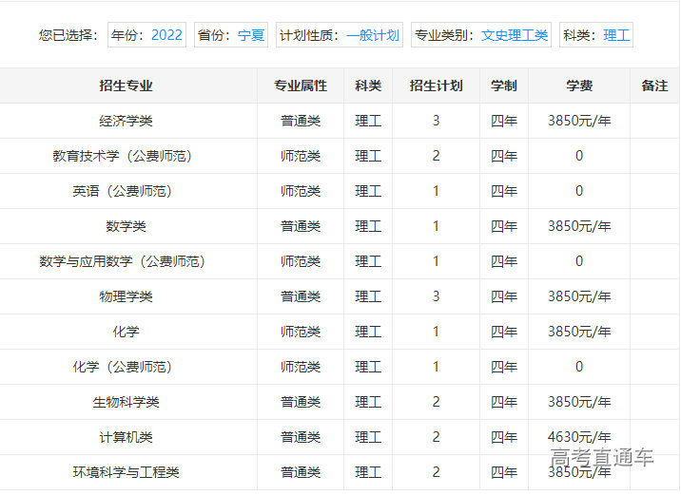Image resolution: width=681 pixels, height=495 pixels.
Task: Select the 招生计划 column header
Action: coord(436,86)
